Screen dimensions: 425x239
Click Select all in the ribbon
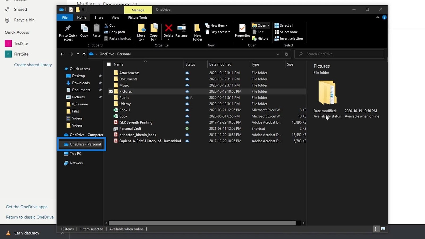click(284, 25)
